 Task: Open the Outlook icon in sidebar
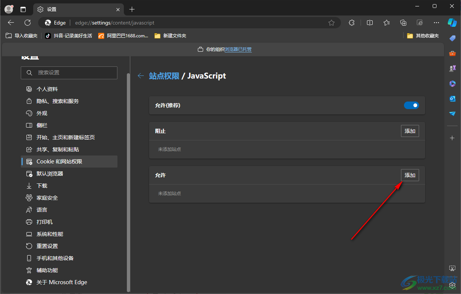pos(452,99)
